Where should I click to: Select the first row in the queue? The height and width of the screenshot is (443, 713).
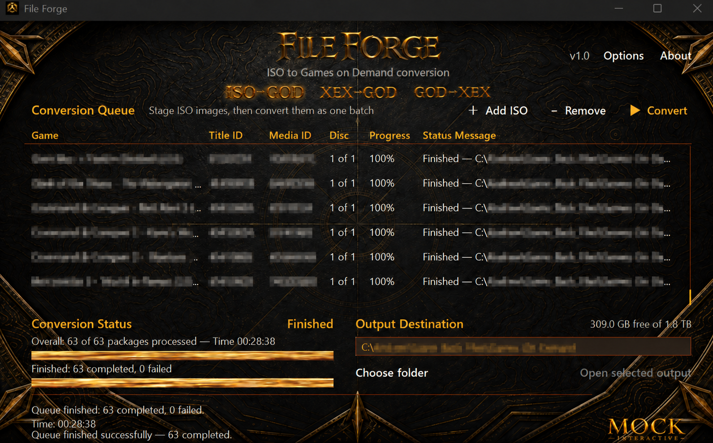357,159
